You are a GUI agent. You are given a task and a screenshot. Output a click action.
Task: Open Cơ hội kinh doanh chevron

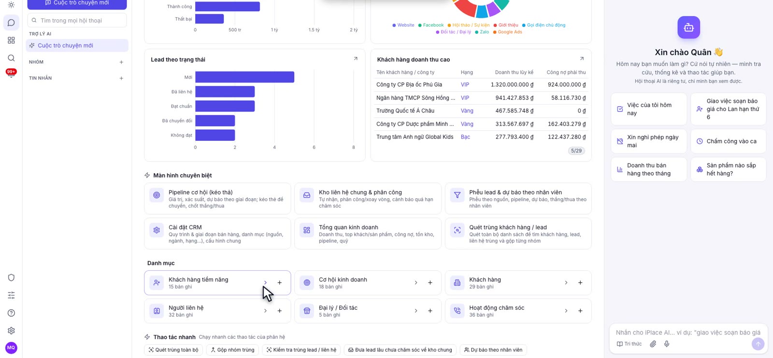[415, 283]
